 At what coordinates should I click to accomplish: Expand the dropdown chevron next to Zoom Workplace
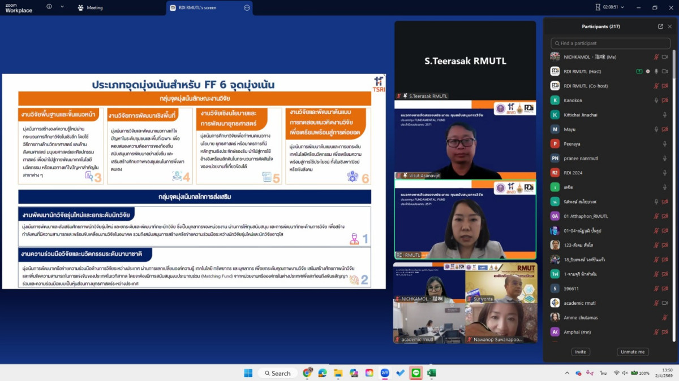click(62, 7)
